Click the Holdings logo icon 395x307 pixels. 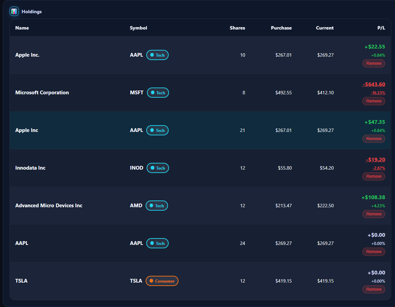pos(14,11)
